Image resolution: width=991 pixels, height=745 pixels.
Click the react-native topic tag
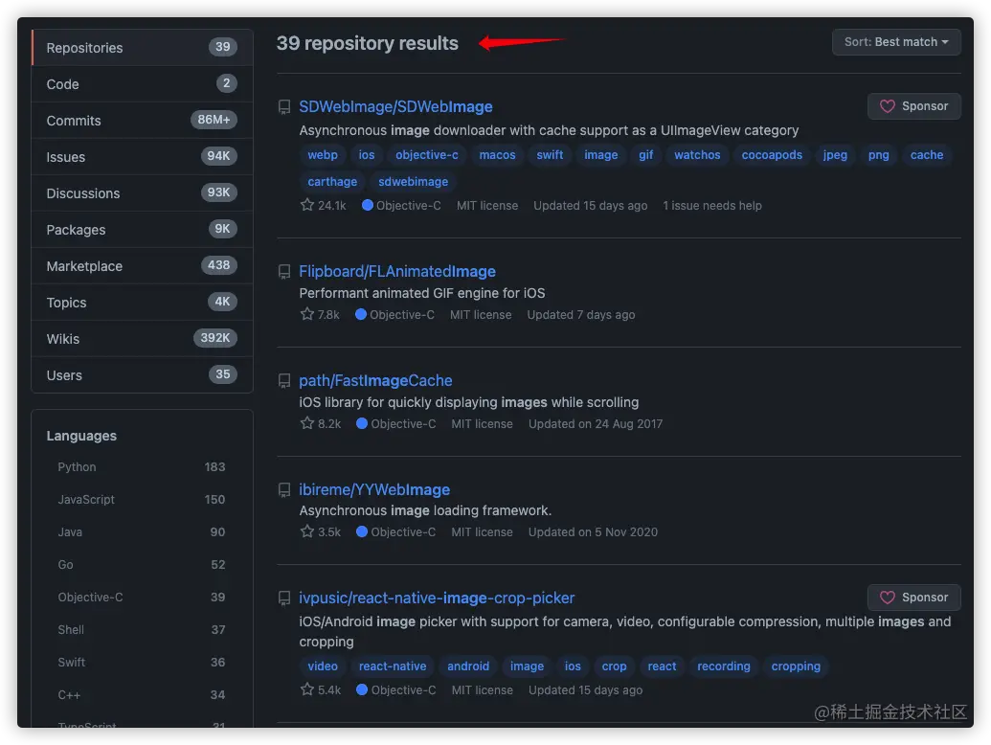392,666
